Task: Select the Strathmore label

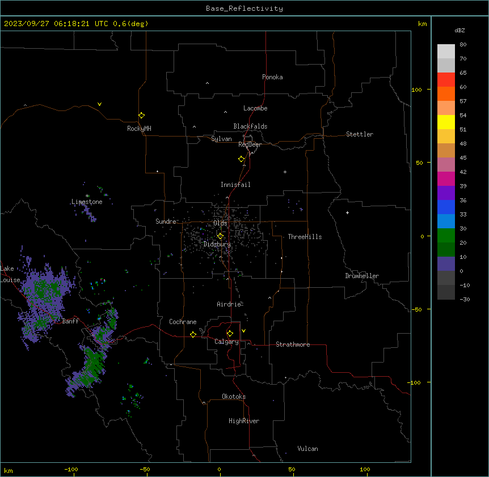Action: 293,344
